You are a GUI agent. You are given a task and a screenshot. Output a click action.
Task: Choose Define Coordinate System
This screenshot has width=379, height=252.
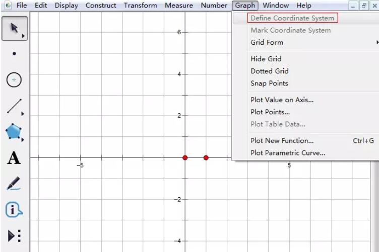(306, 18)
